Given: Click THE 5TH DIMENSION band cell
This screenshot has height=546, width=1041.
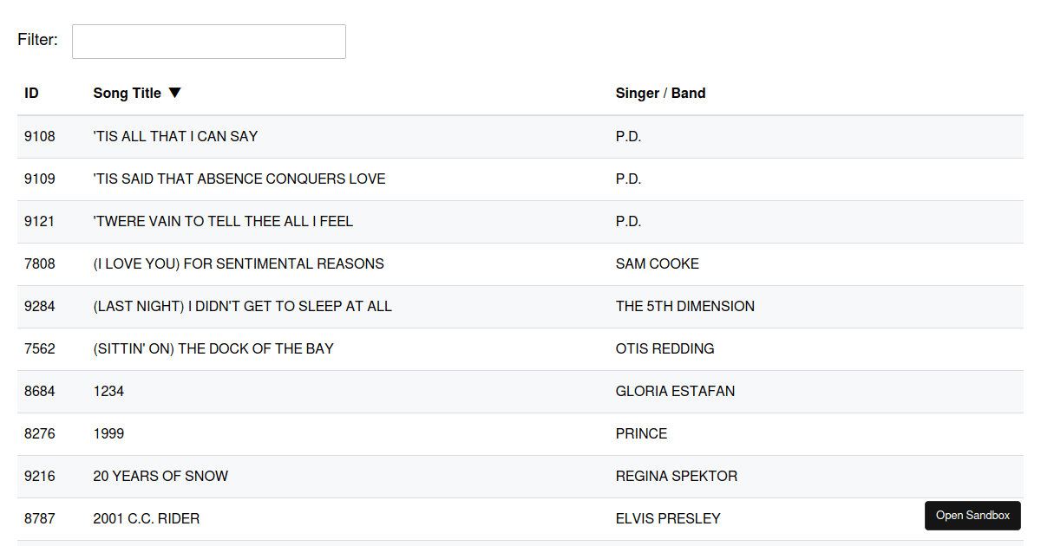Looking at the screenshot, I should pos(684,306).
